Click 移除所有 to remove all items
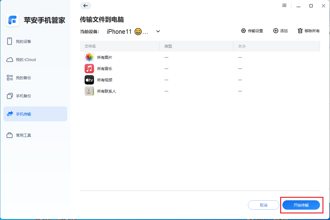The width and height of the screenshot is (330, 220). pyautogui.click(x=308, y=31)
